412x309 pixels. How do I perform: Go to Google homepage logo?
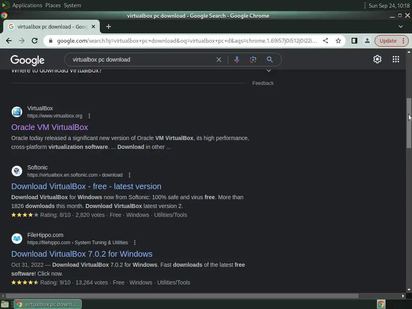tap(27, 60)
